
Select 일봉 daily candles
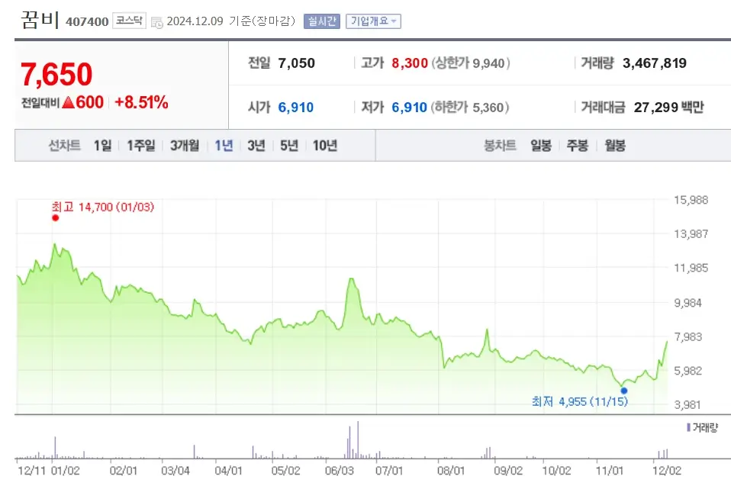[x=541, y=144]
